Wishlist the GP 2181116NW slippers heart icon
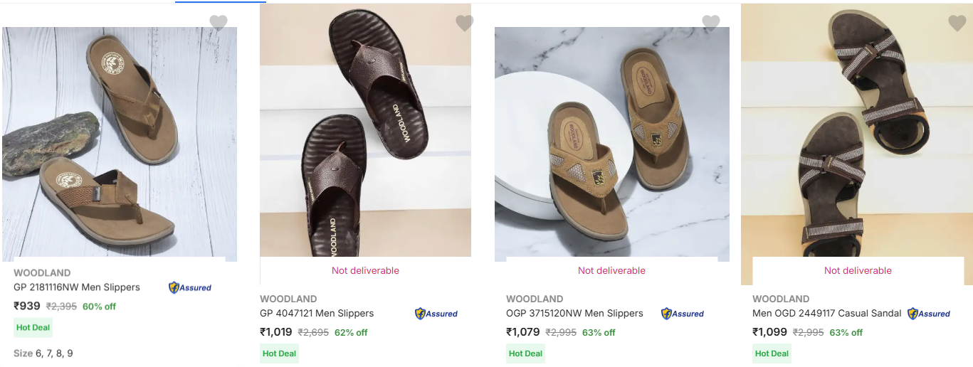 (x=219, y=23)
